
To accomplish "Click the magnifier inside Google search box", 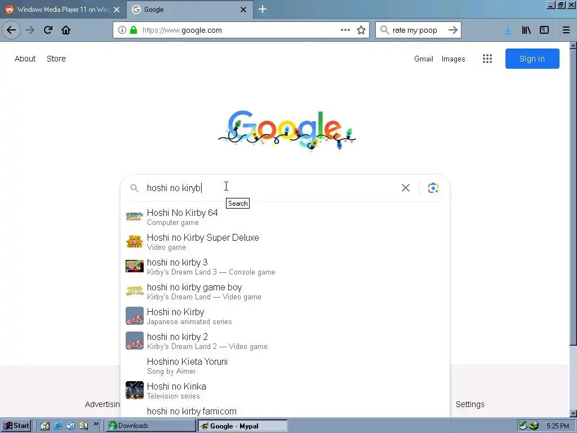I will pyautogui.click(x=134, y=188).
